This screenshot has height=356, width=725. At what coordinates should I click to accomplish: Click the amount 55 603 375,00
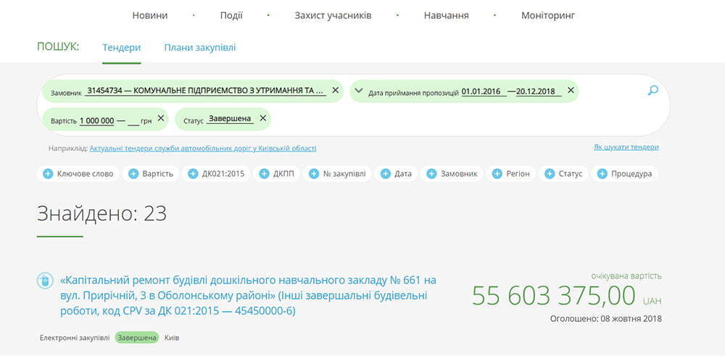[553, 296]
